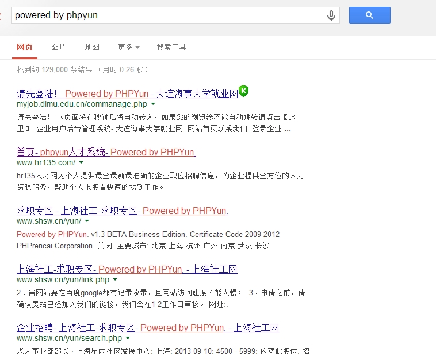Click the URL text www.shsw.cn/yun/search.php
This screenshot has width=436, height=354.
69,338
